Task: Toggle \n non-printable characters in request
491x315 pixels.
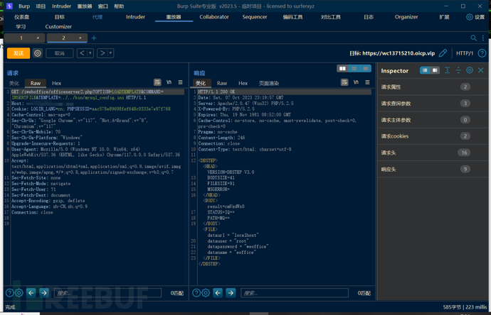Action: (x=169, y=83)
